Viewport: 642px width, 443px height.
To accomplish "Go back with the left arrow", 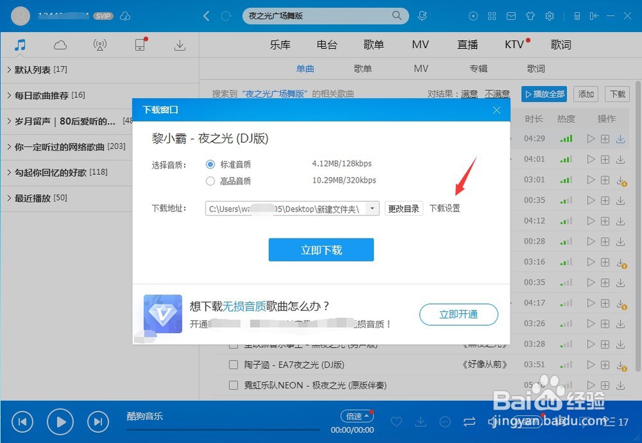I will pyautogui.click(x=206, y=16).
